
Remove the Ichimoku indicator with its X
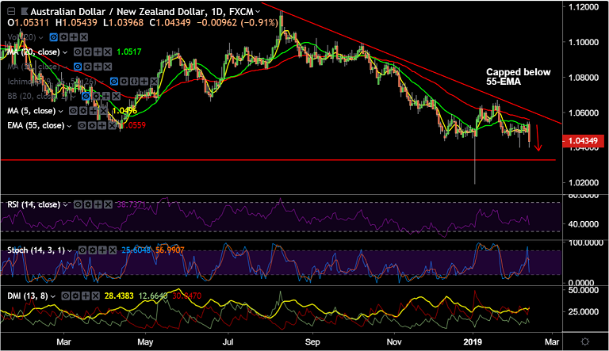pyautogui.click(x=154, y=82)
